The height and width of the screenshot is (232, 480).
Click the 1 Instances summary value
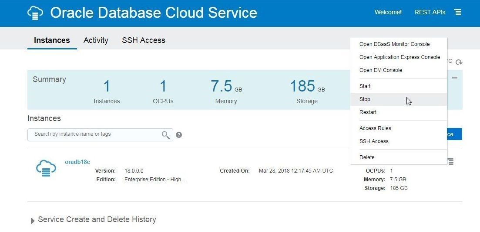click(x=107, y=86)
